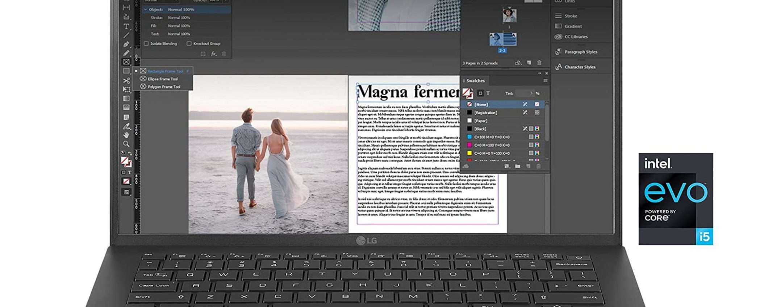Open the Tint slider dropdown arrow

click(x=531, y=93)
